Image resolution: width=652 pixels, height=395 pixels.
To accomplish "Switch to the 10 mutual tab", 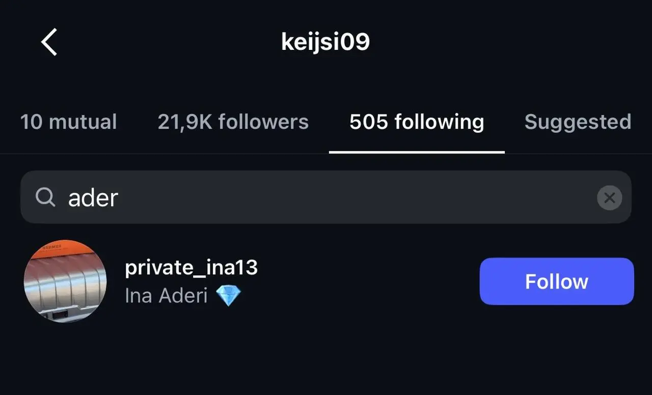I will pyautogui.click(x=69, y=122).
